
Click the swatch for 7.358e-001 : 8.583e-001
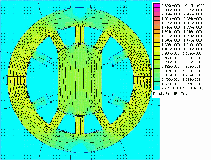(157, 62)
